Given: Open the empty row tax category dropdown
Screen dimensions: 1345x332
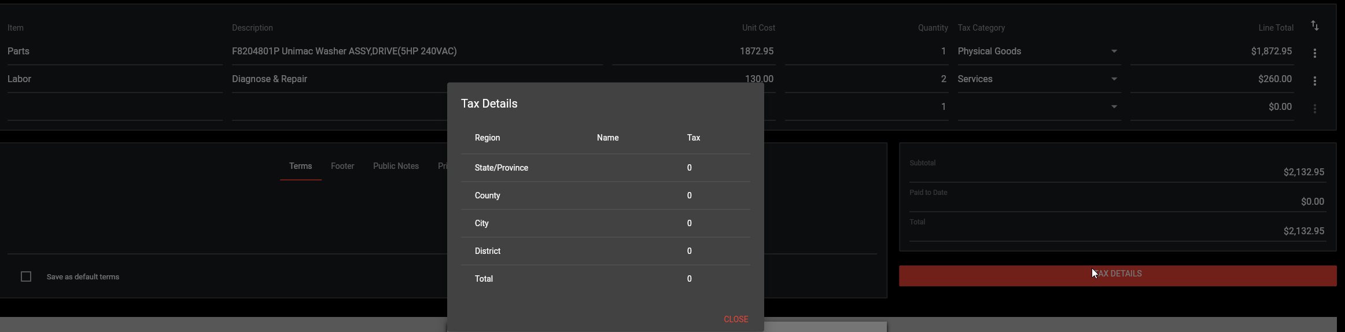Looking at the screenshot, I should click(1039, 107).
